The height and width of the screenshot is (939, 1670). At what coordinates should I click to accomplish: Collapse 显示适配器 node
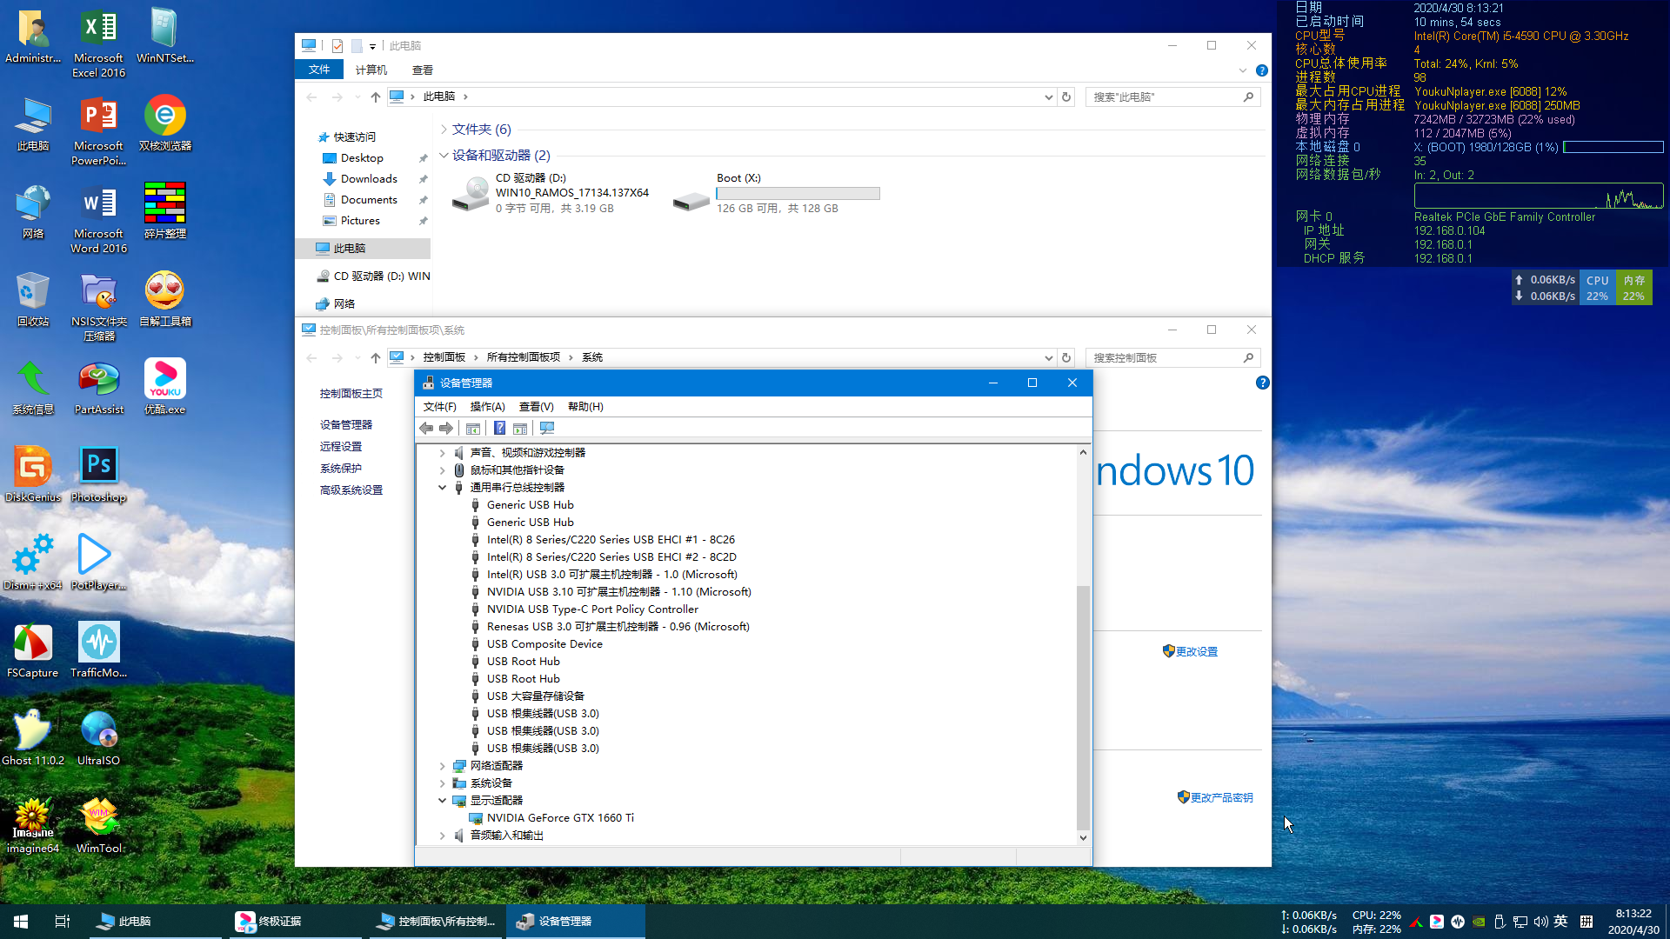tap(442, 801)
